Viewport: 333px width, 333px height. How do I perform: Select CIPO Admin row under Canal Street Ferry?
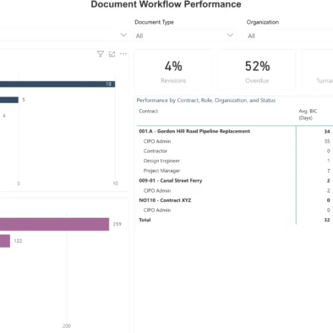click(234, 190)
